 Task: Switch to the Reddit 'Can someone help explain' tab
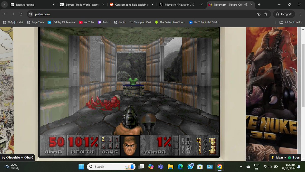coord(132,5)
